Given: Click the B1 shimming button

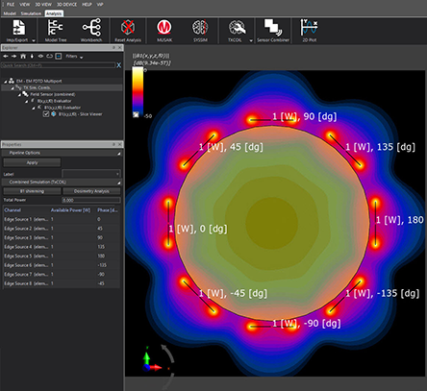Looking at the screenshot, I should tap(32, 191).
